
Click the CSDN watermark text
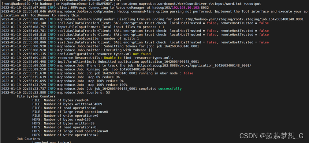point(272,136)
